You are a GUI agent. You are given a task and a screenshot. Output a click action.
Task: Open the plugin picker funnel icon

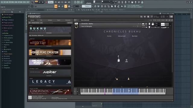point(115,6)
